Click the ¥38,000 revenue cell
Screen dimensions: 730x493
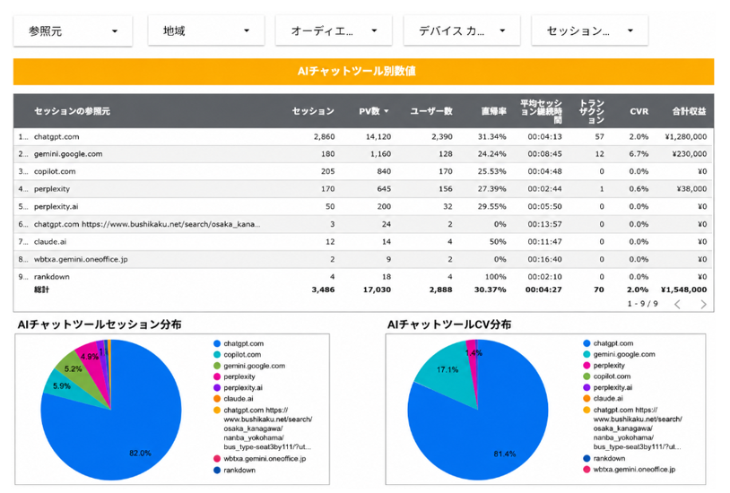click(691, 189)
